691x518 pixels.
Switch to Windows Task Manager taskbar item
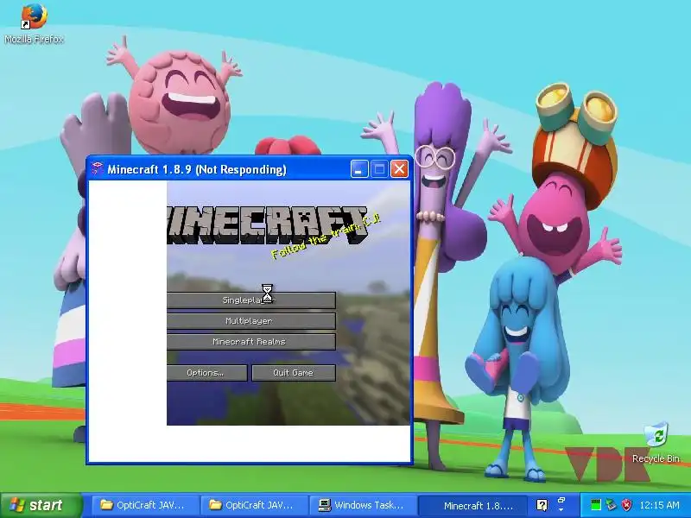pyautogui.click(x=362, y=505)
